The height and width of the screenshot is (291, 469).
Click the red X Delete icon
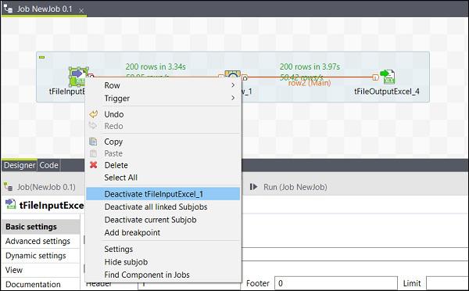point(93,164)
